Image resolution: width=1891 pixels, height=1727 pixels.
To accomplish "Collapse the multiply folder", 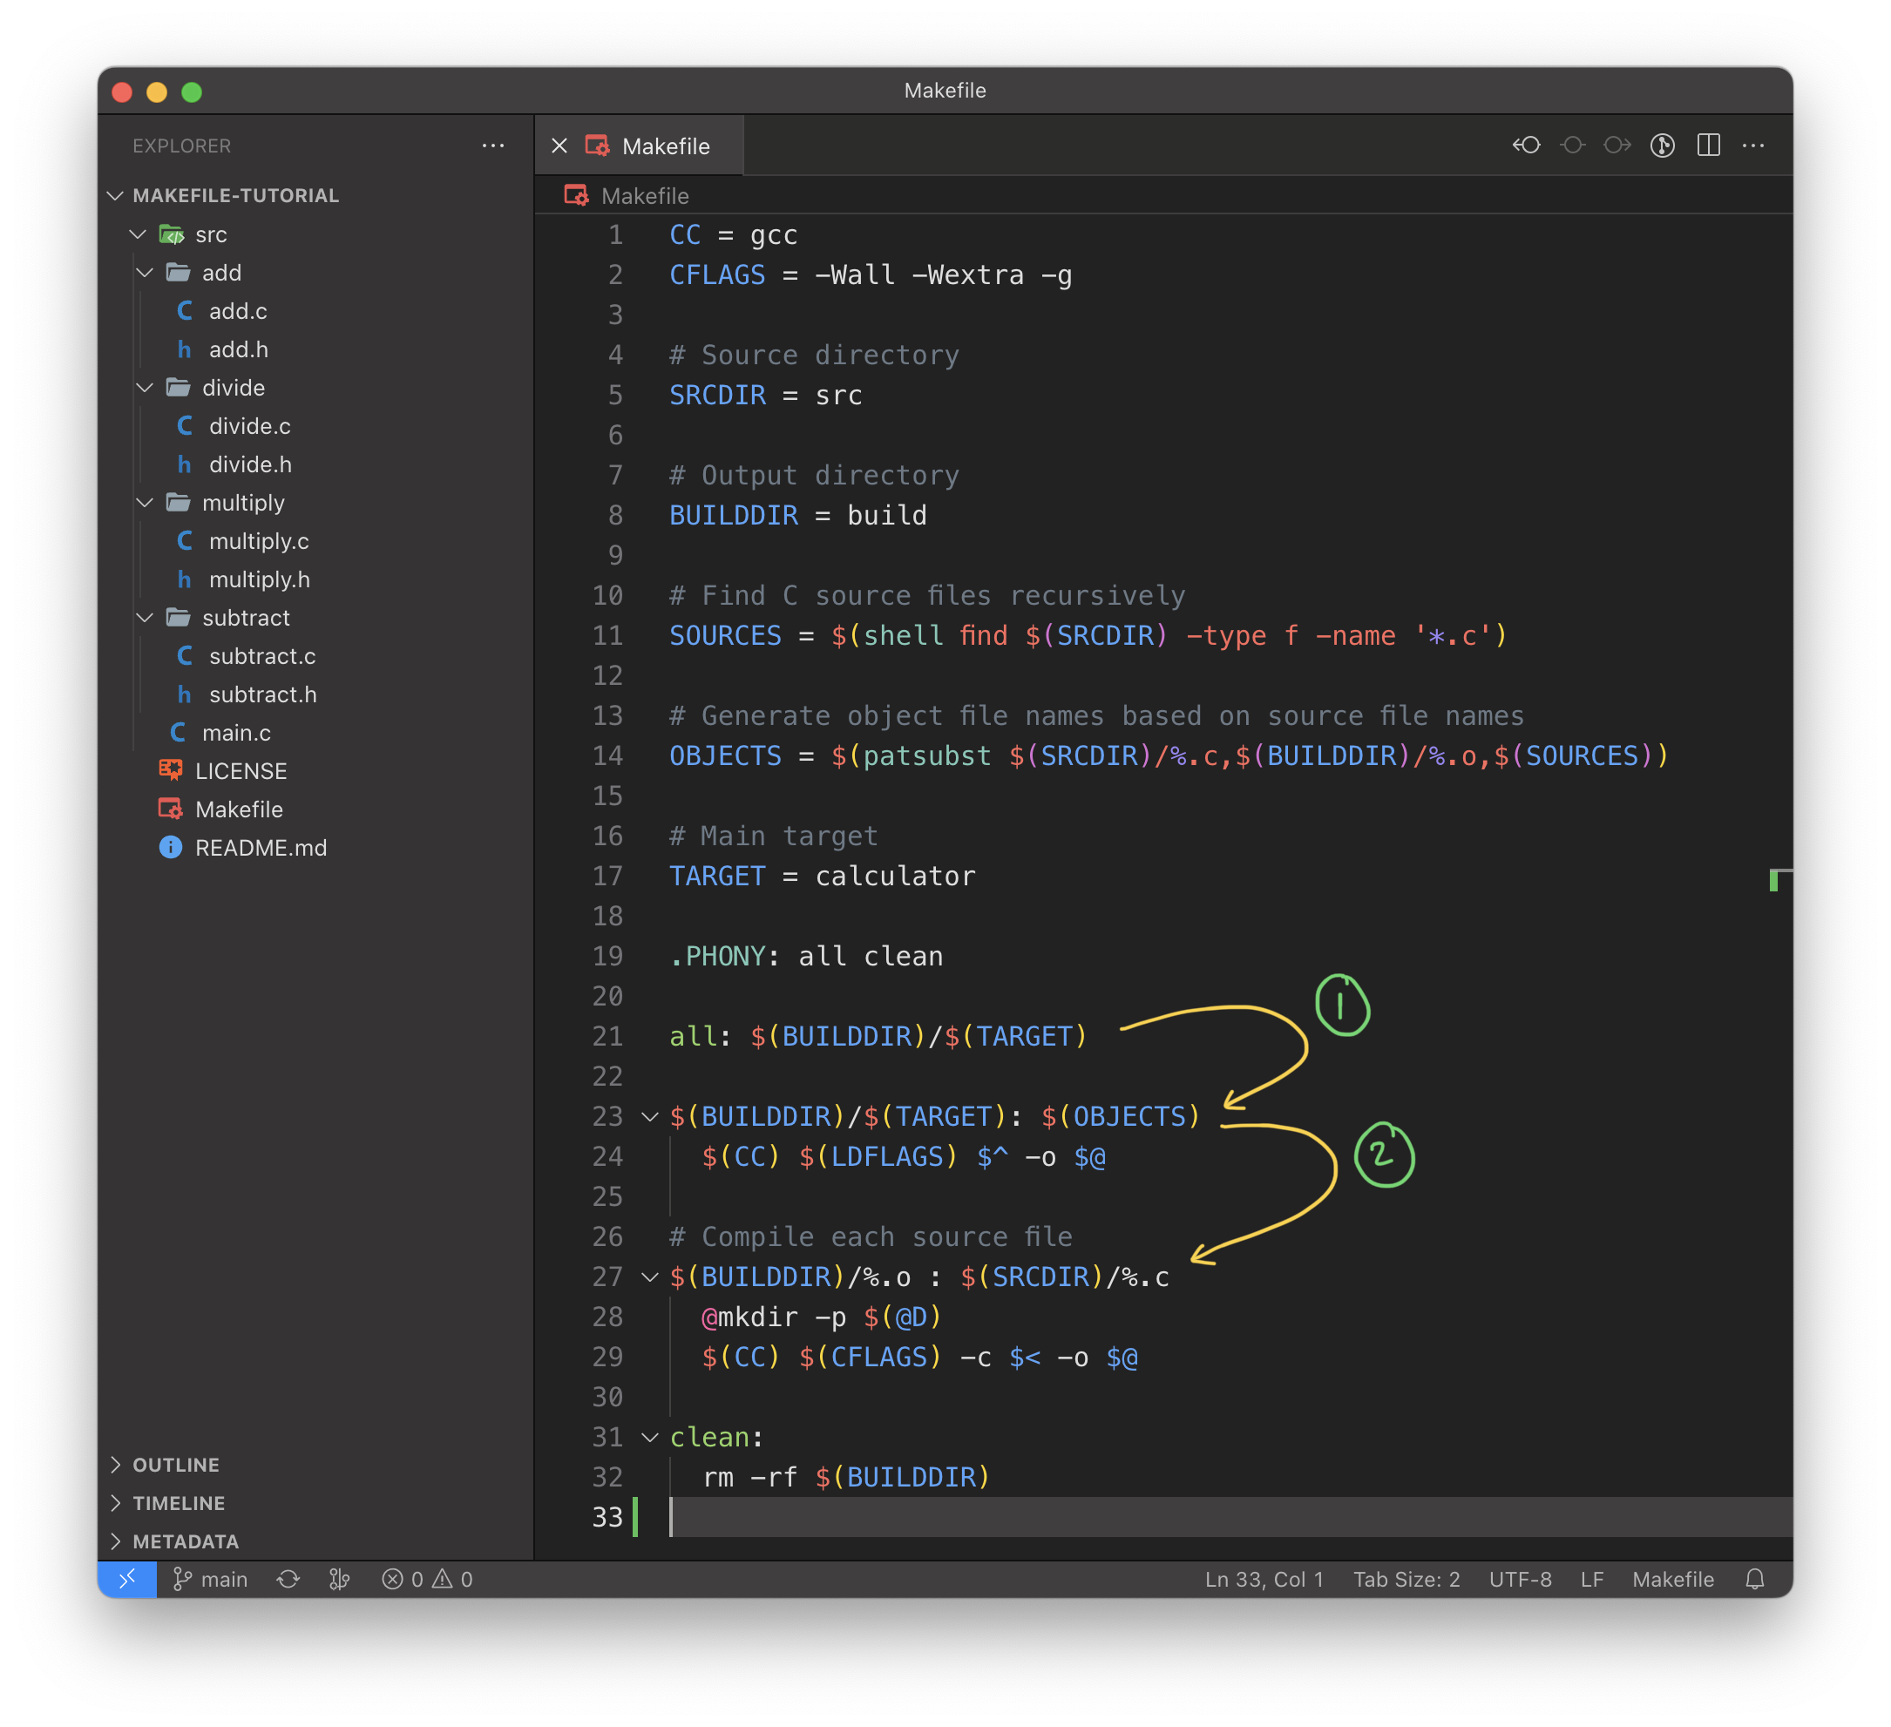I will [146, 503].
